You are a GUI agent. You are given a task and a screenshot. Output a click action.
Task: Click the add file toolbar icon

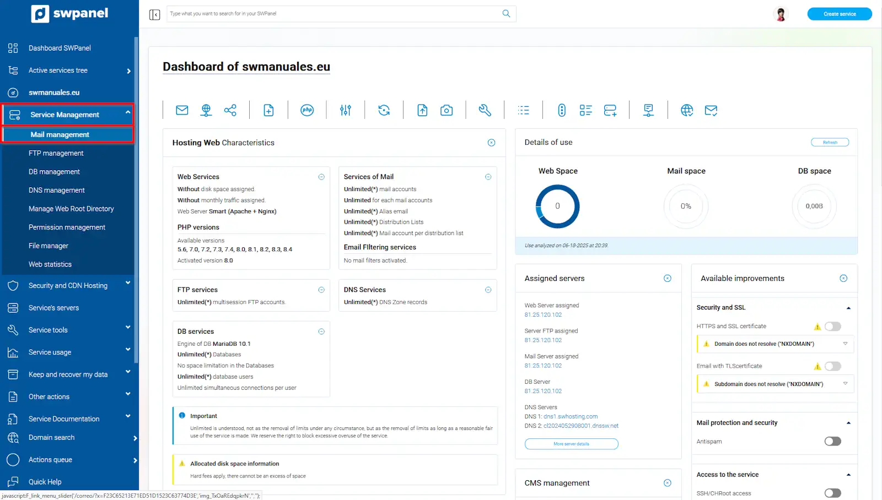268,110
